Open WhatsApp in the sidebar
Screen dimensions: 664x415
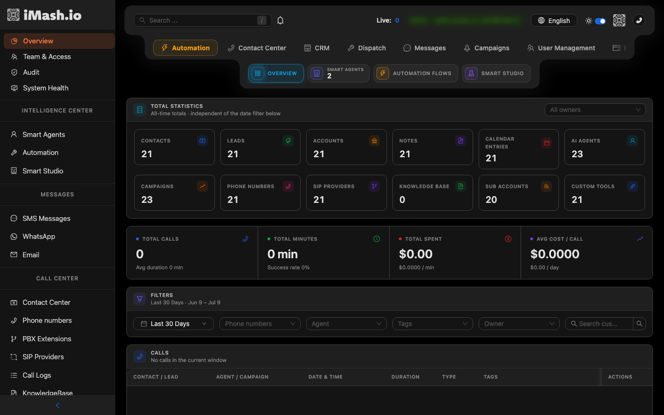58,237
